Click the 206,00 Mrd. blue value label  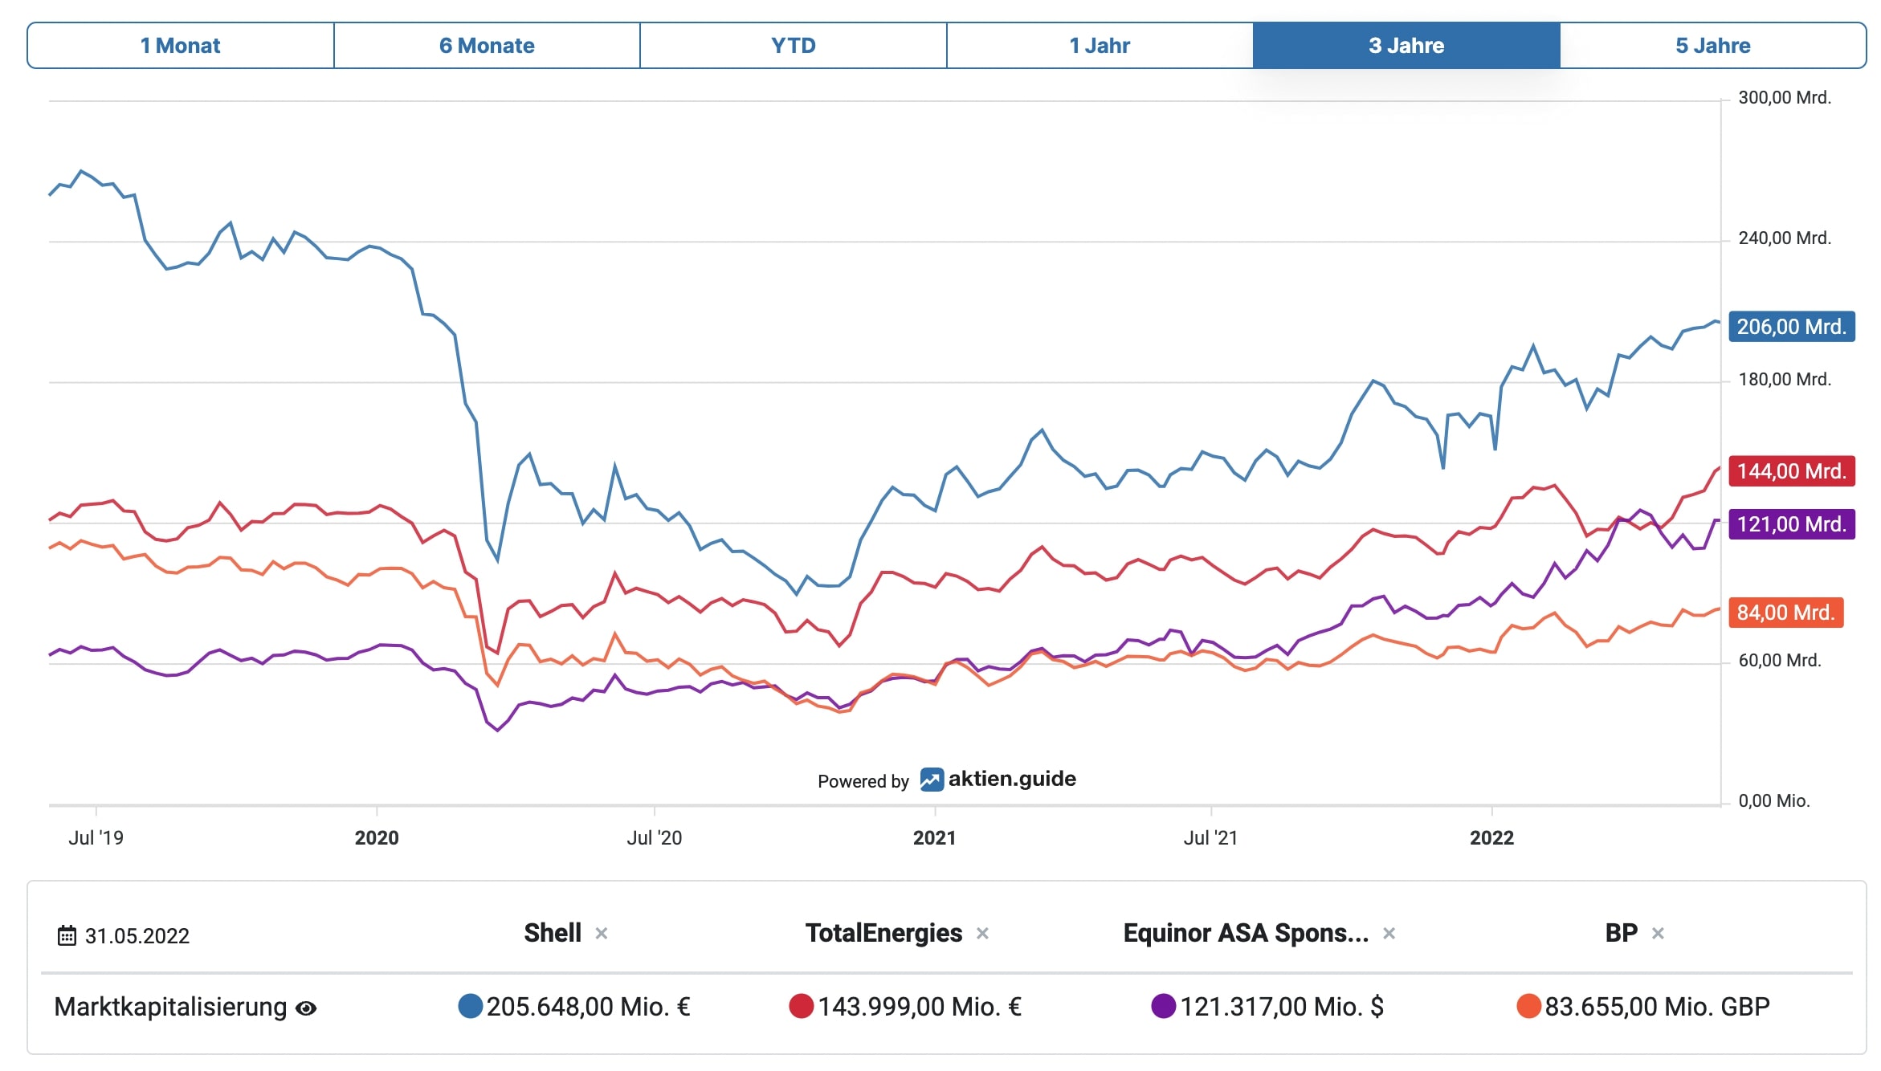click(1792, 327)
